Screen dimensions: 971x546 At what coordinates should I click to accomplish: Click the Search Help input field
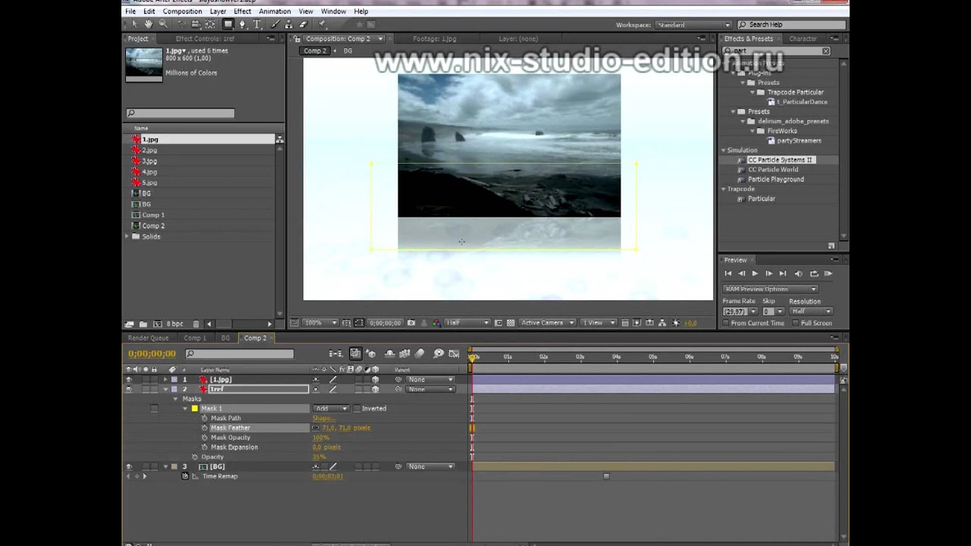(x=792, y=25)
